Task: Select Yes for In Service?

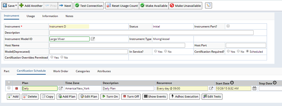Action: 155,51
